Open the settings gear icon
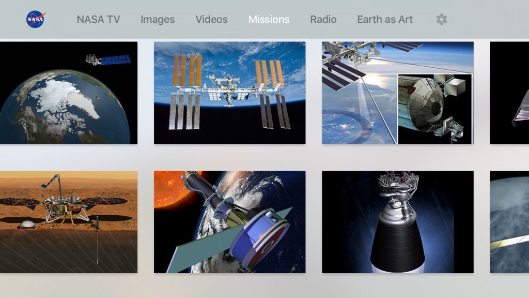Image resolution: width=529 pixels, height=298 pixels. click(441, 19)
